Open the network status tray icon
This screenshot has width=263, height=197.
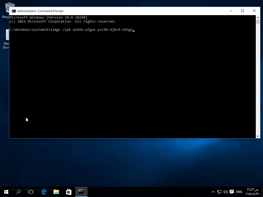click(x=219, y=192)
